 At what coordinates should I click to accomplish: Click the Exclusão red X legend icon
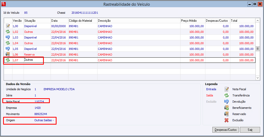[227, 120]
